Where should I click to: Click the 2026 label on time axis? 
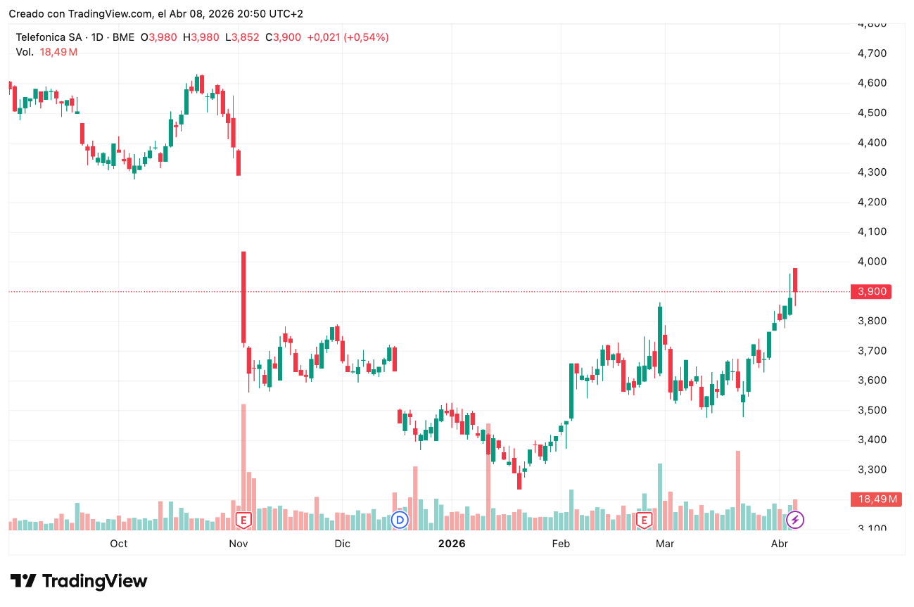click(452, 544)
